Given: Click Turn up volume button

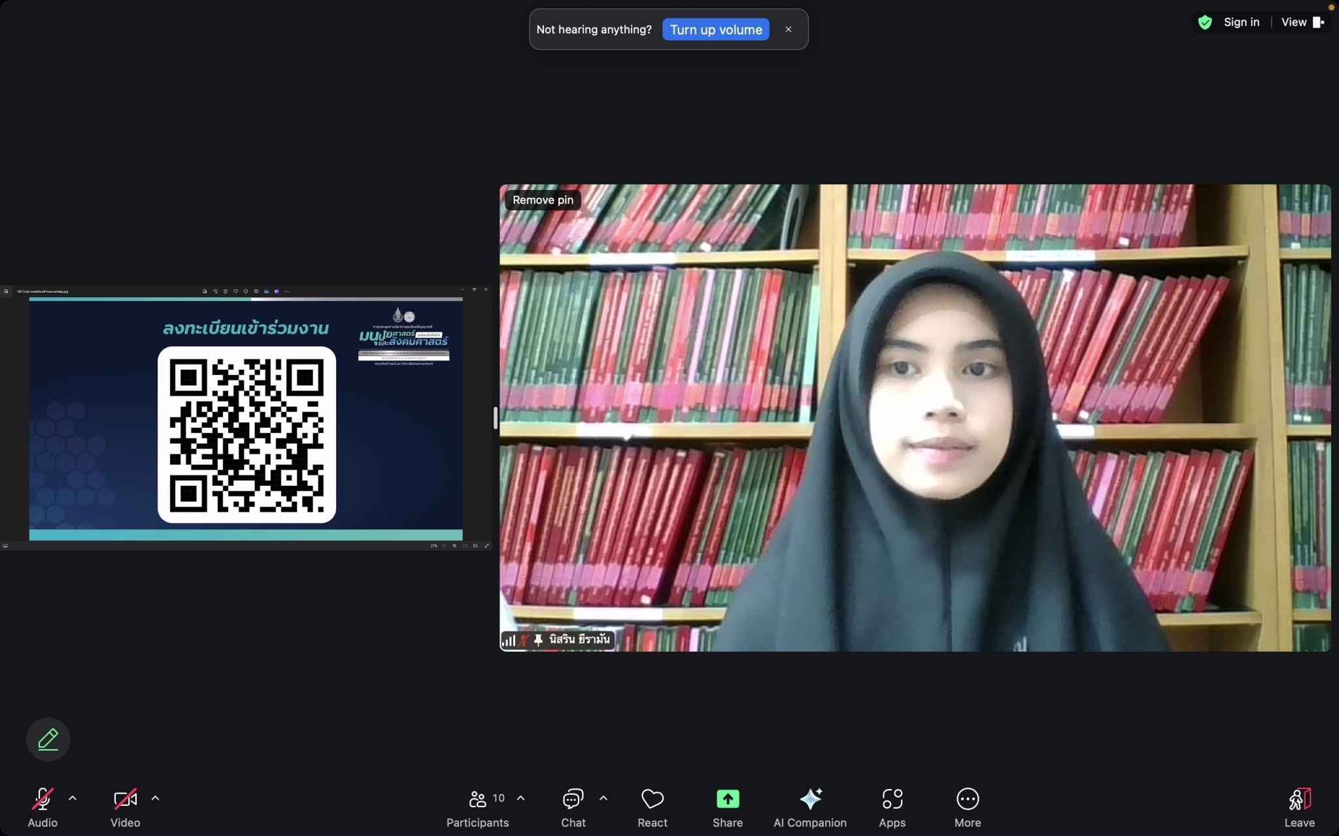Looking at the screenshot, I should [715, 29].
